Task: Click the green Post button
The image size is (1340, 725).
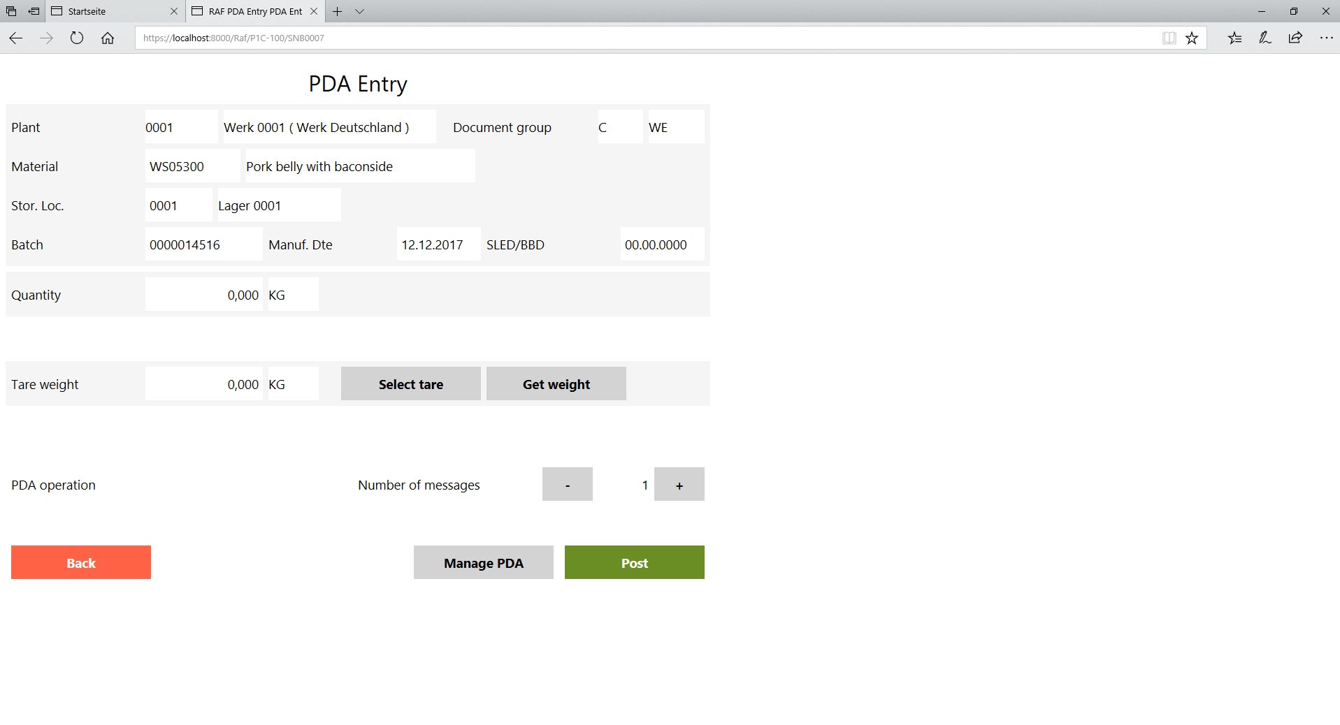Action: pos(634,563)
